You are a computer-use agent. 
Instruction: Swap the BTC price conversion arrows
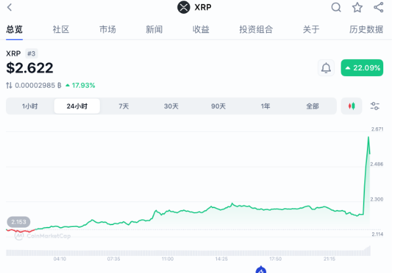[x=9, y=85]
